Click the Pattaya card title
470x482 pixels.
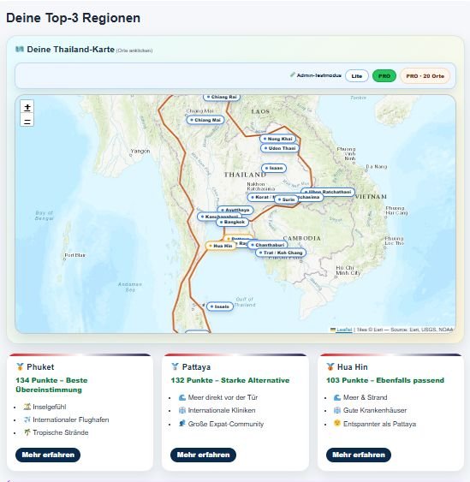pyautogui.click(x=196, y=367)
